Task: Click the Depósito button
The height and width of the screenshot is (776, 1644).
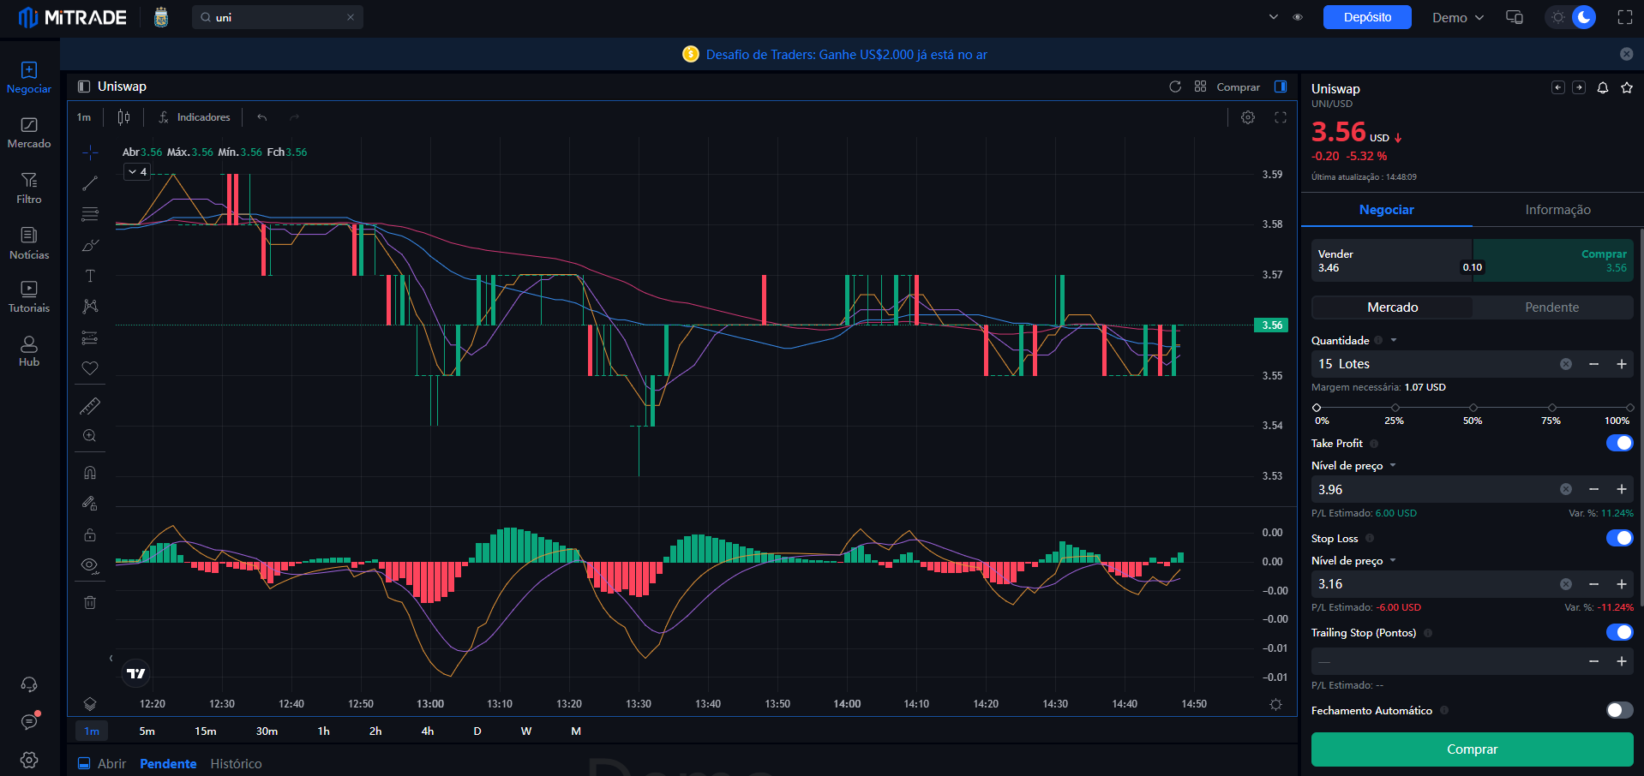Action: tap(1367, 17)
